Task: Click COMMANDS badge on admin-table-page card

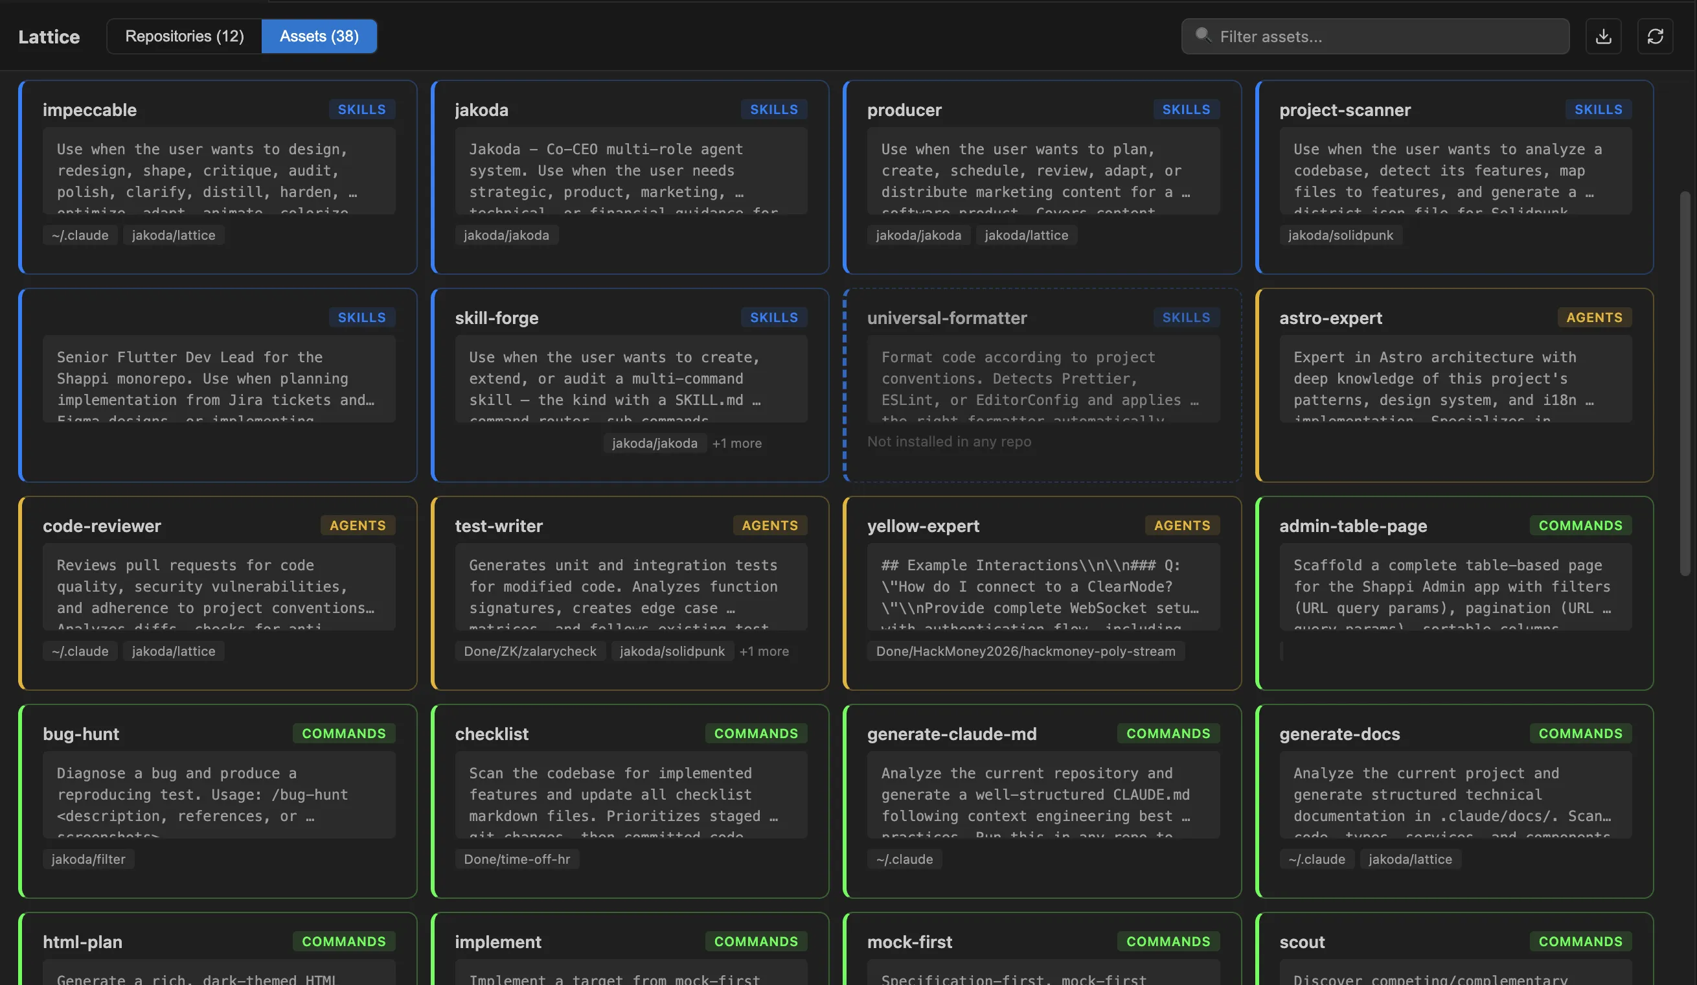Action: [x=1580, y=526]
